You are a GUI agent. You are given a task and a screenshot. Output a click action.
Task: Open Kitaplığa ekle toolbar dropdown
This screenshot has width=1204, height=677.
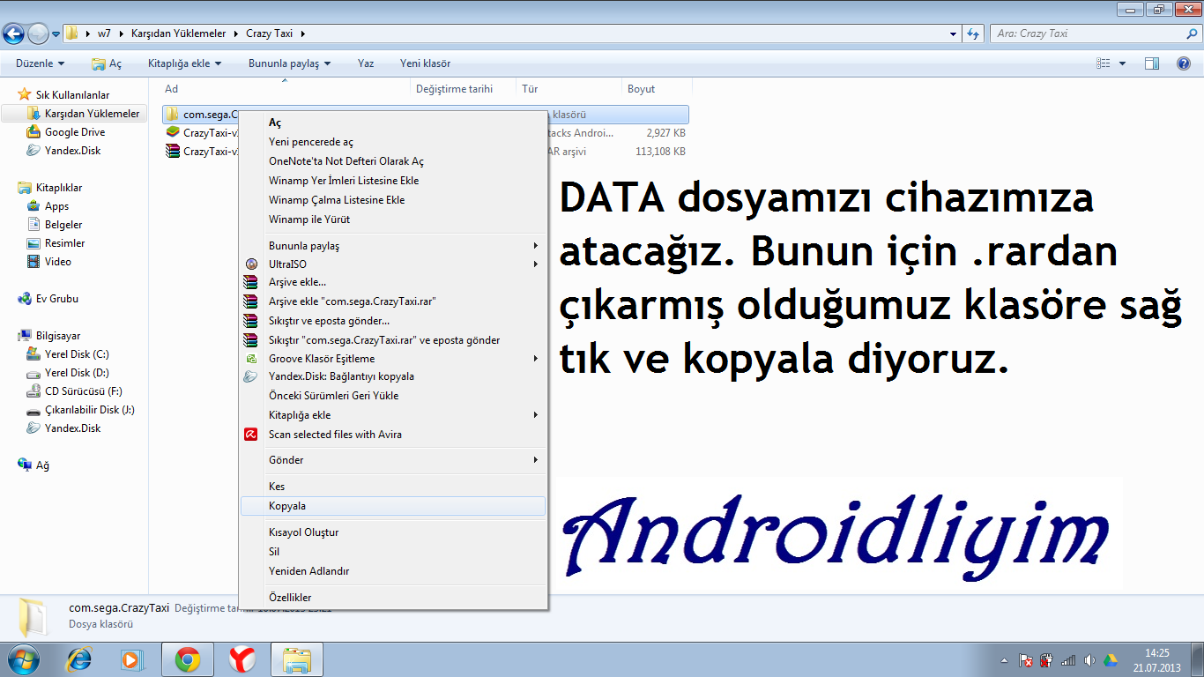click(184, 63)
